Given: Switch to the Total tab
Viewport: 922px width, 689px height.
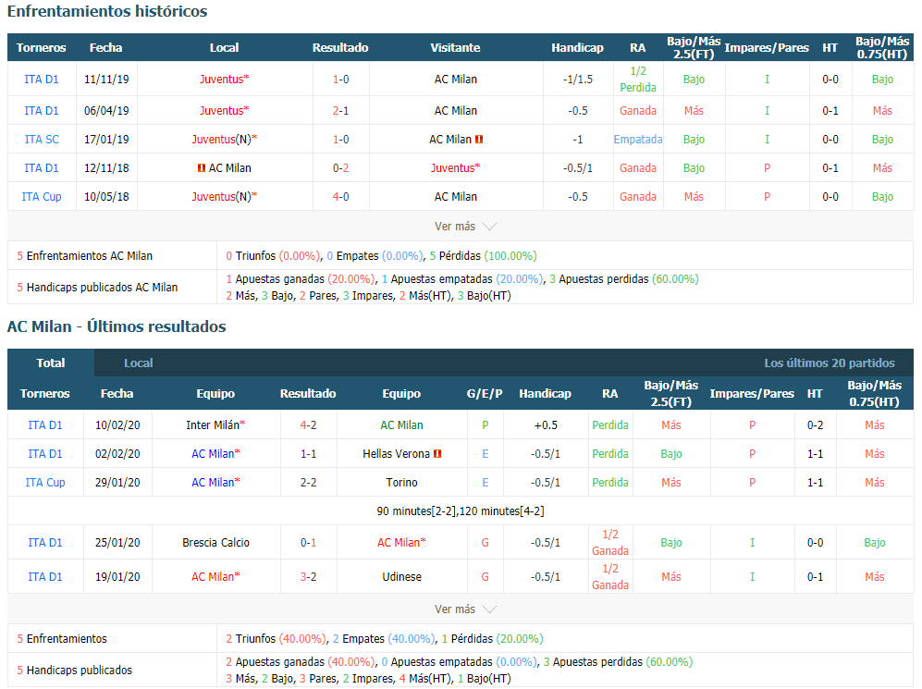Looking at the screenshot, I should click(51, 363).
